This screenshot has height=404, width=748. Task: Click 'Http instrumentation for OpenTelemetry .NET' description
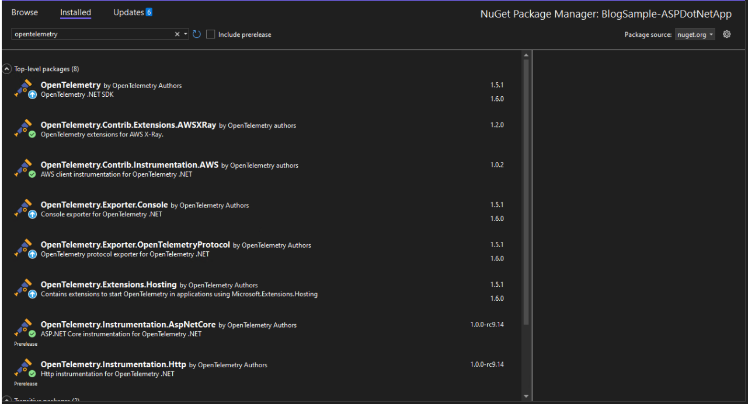(x=107, y=374)
